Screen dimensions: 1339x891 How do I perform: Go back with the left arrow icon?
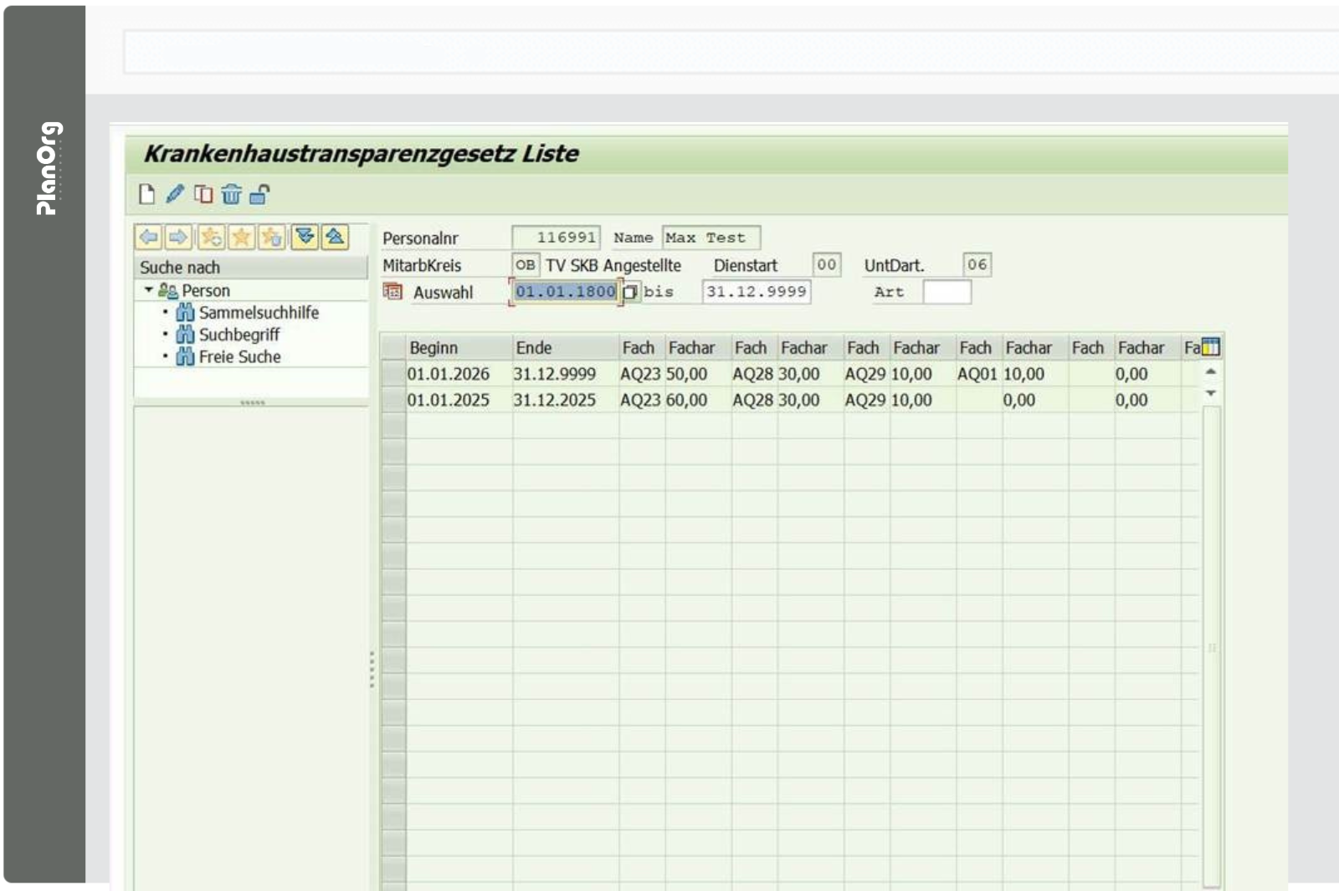[x=149, y=238]
